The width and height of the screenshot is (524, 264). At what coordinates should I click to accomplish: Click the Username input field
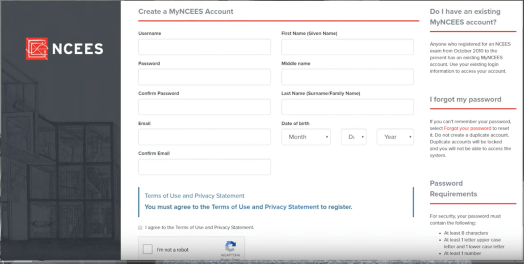204,47
